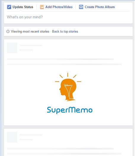Focus the What's on your mind field
This screenshot has height=156, width=135.
point(68,17)
